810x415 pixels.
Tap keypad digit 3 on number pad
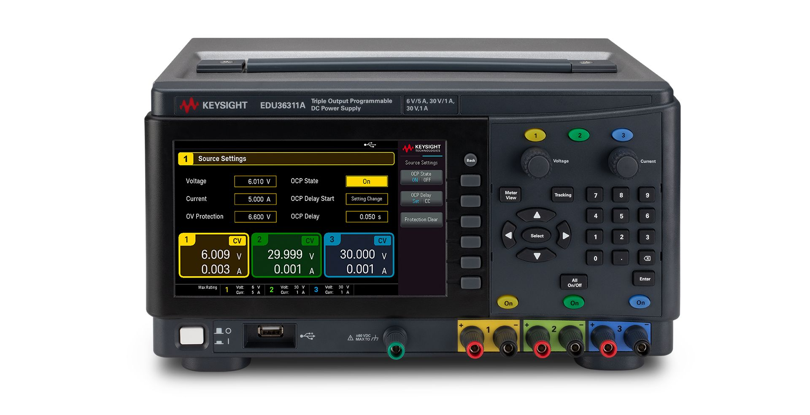click(647, 237)
